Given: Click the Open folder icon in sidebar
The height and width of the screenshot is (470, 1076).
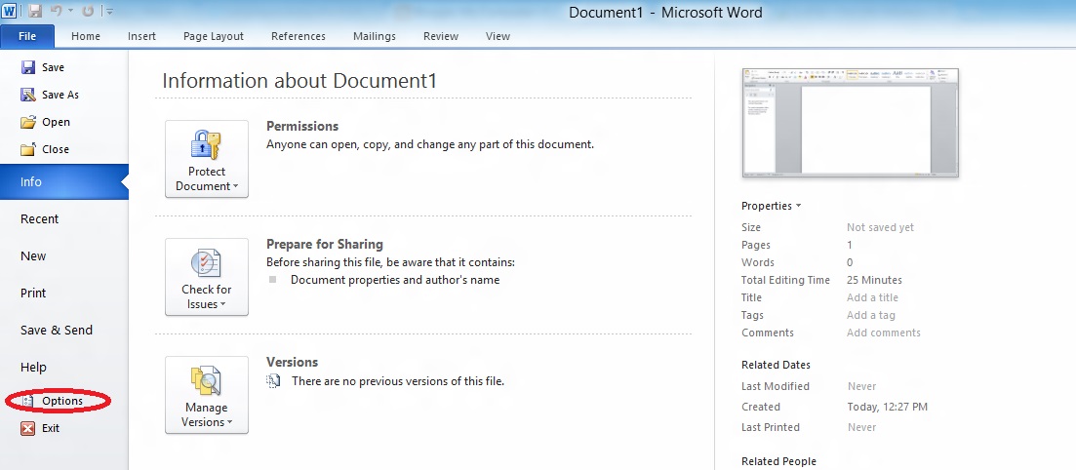Looking at the screenshot, I should [x=28, y=122].
